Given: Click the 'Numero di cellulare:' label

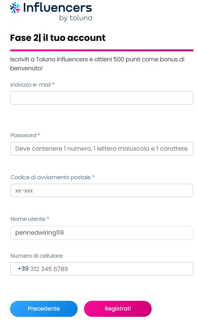Looking at the screenshot, I should (x=37, y=256).
